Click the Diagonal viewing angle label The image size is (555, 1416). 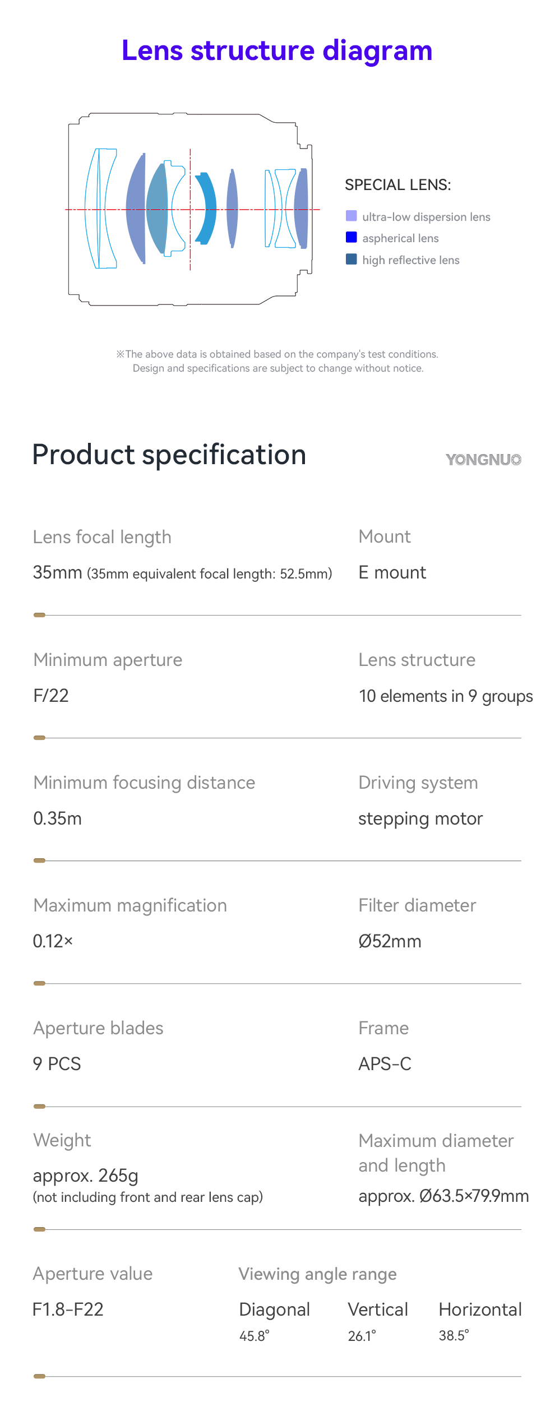tap(274, 1309)
